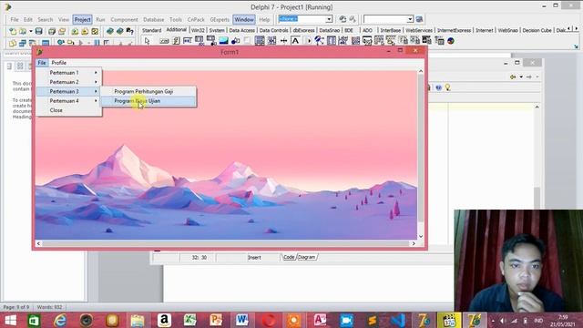Click the Open Project folder icon
This screenshot has height=328, width=583.
62,32
